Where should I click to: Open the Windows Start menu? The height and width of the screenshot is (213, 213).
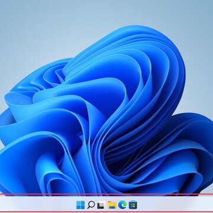tap(80, 205)
